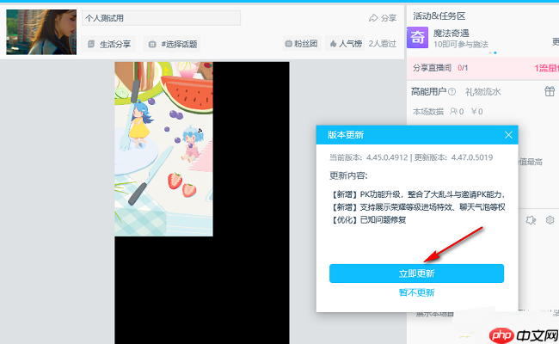Click the live preview picnic illustration
Image resolution: width=559 pixels, height=344 pixels.
(x=163, y=149)
